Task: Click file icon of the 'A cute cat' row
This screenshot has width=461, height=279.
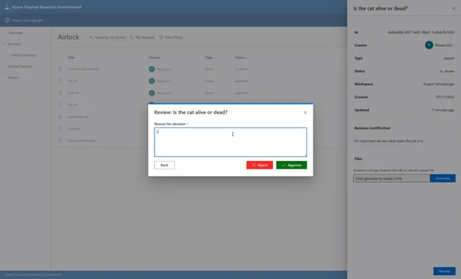Action: (x=60, y=129)
